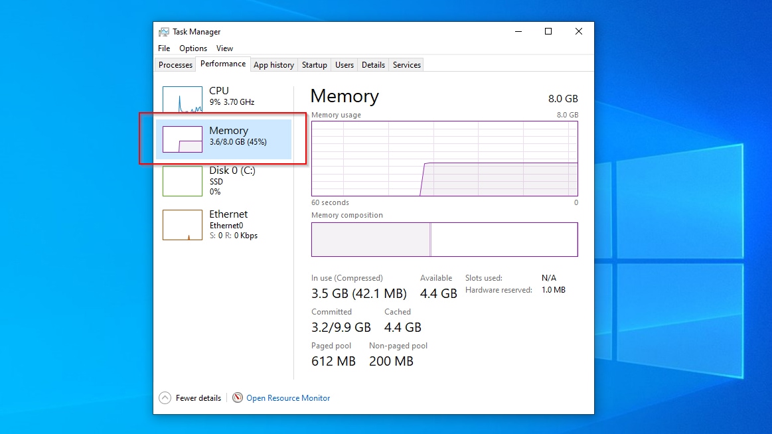Click the Resource Monitor gauge icon
This screenshot has height=434, width=772.
pos(238,398)
